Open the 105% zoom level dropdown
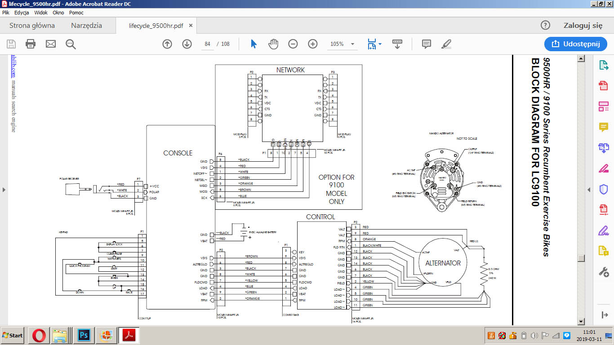The width and height of the screenshot is (614, 345). [353, 44]
